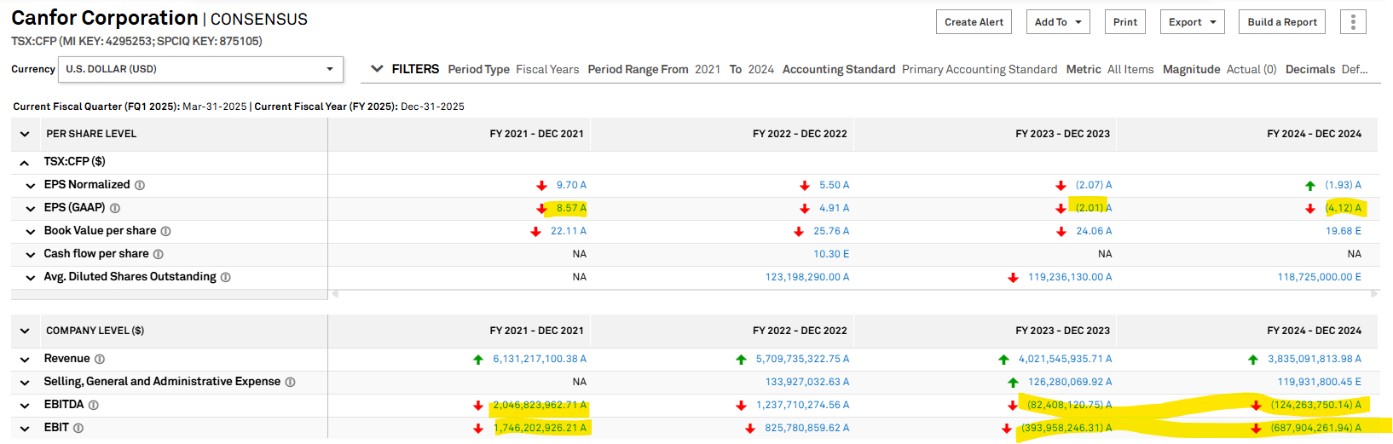Click the Print button
The image size is (1393, 444).
[x=1124, y=22]
